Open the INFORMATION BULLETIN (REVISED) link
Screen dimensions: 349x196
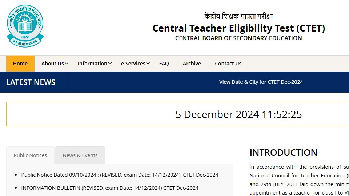coord(110,188)
